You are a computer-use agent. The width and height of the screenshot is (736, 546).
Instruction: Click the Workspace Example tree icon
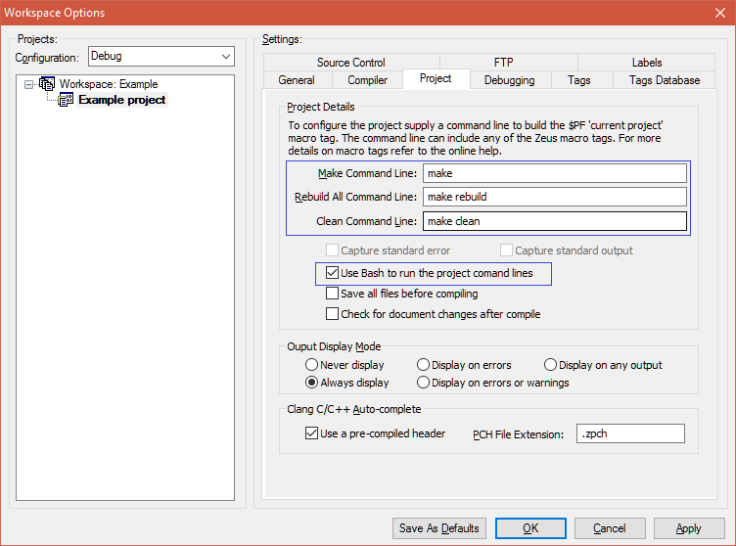46,84
